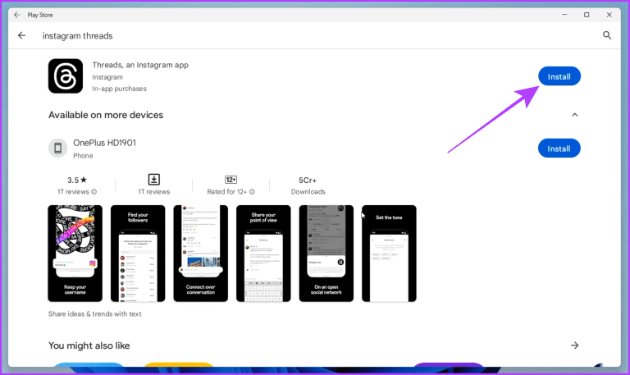The image size is (630, 375).
Task: Install Threads on this device
Action: click(559, 76)
